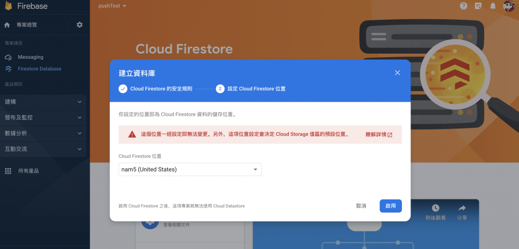Screen dimensions: 519x249
Task: Select Messaging in the sidebar
Action: point(30,57)
